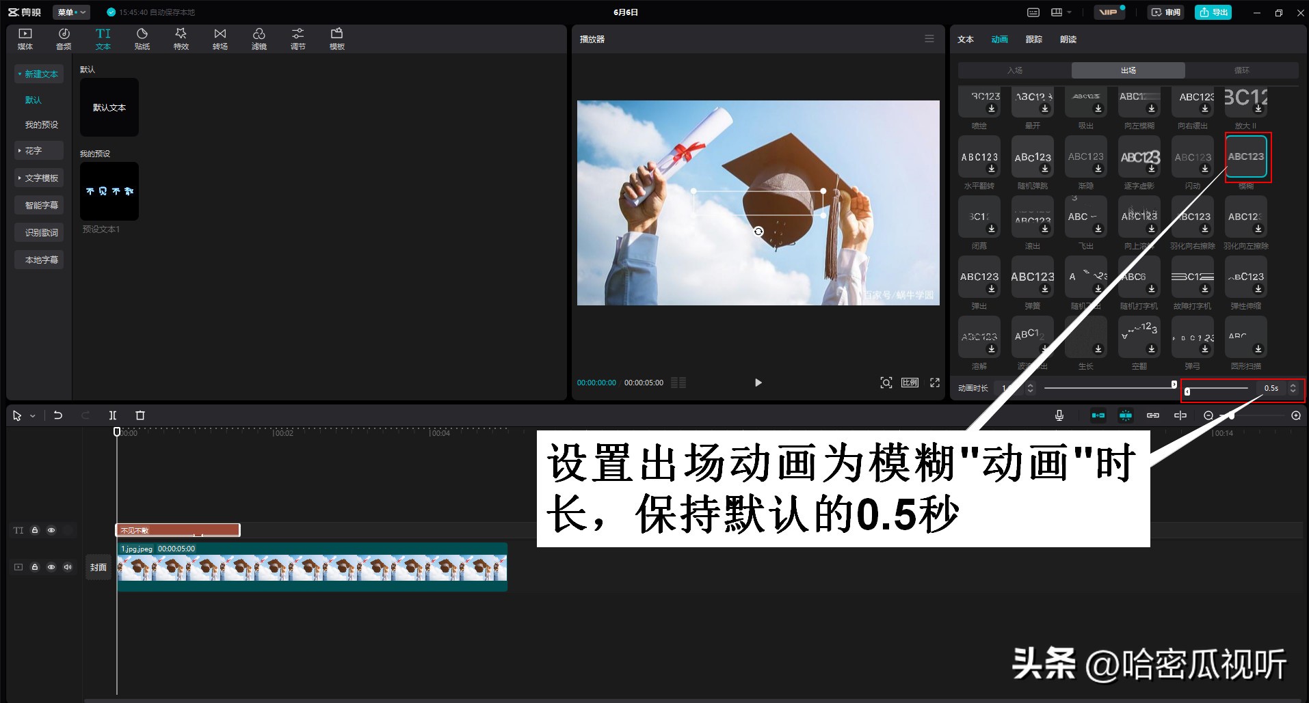Open the 转场 (Transitions) panel
This screenshot has height=703, width=1309.
click(x=220, y=38)
